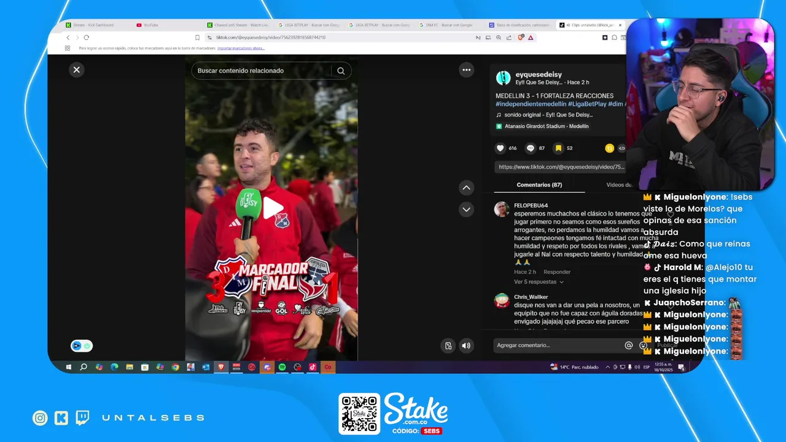786x442 pixels.
Task: Insert a mention with the @ icon
Action: tap(629, 346)
